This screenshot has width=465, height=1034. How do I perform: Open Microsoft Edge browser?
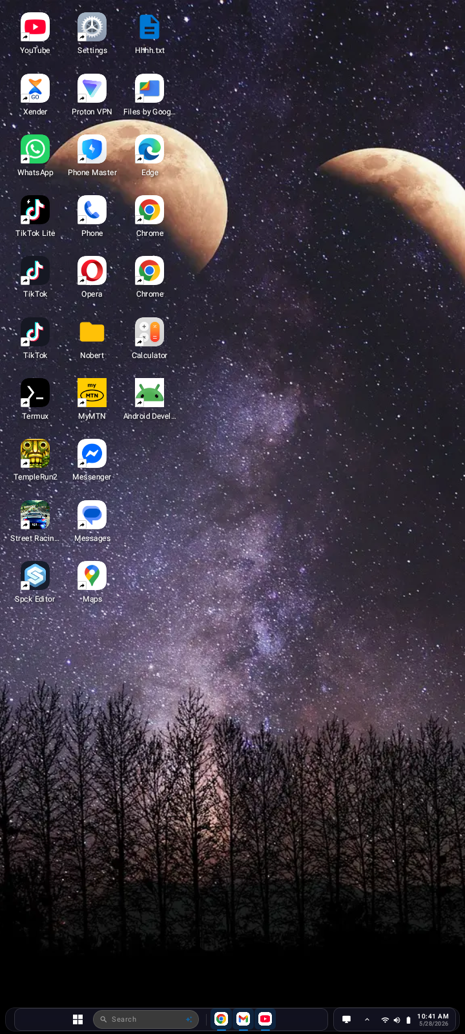[149, 149]
